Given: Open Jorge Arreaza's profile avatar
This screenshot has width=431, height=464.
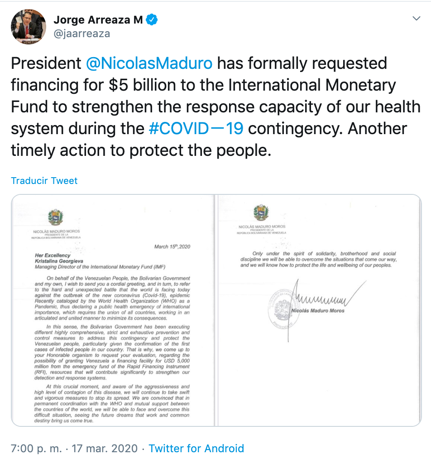Looking at the screenshot, I should (29, 26).
